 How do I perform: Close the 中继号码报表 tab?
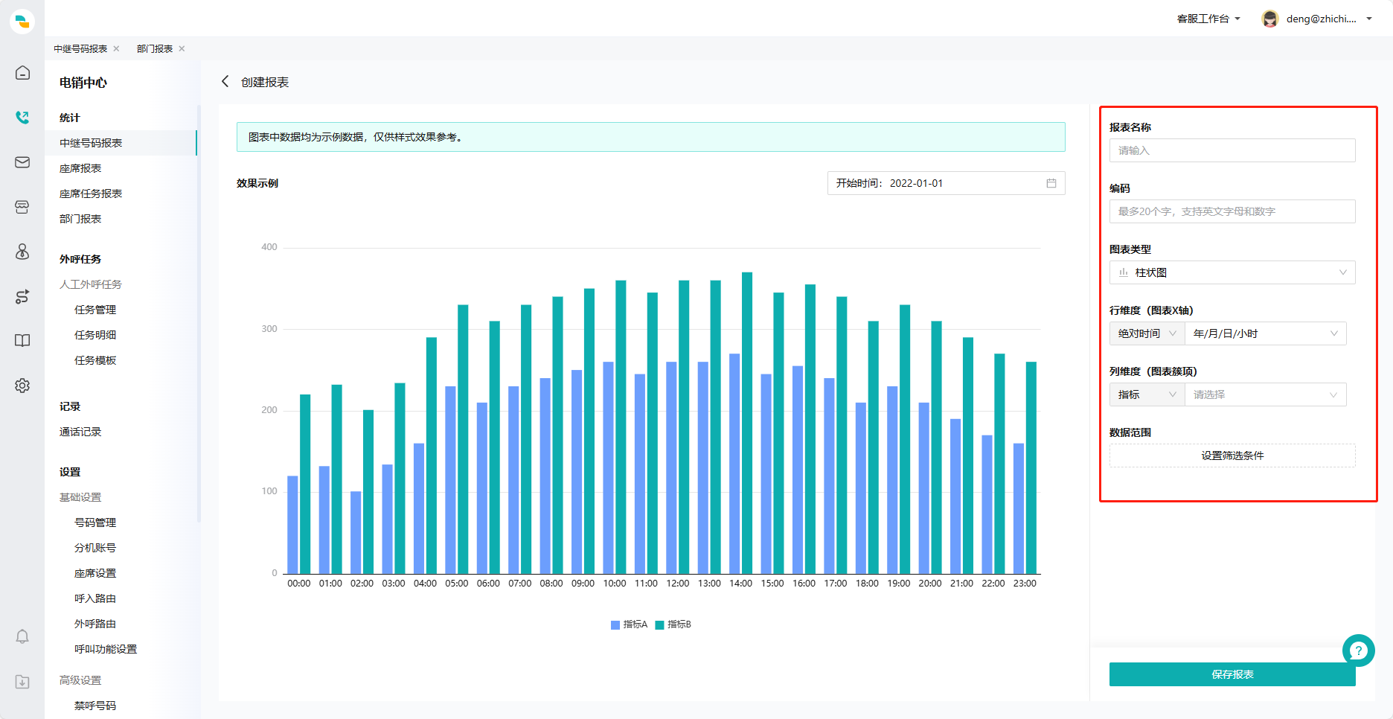(116, 48)
